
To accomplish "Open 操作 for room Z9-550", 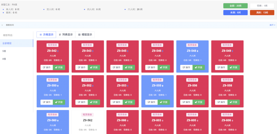I will click(47, 102).
